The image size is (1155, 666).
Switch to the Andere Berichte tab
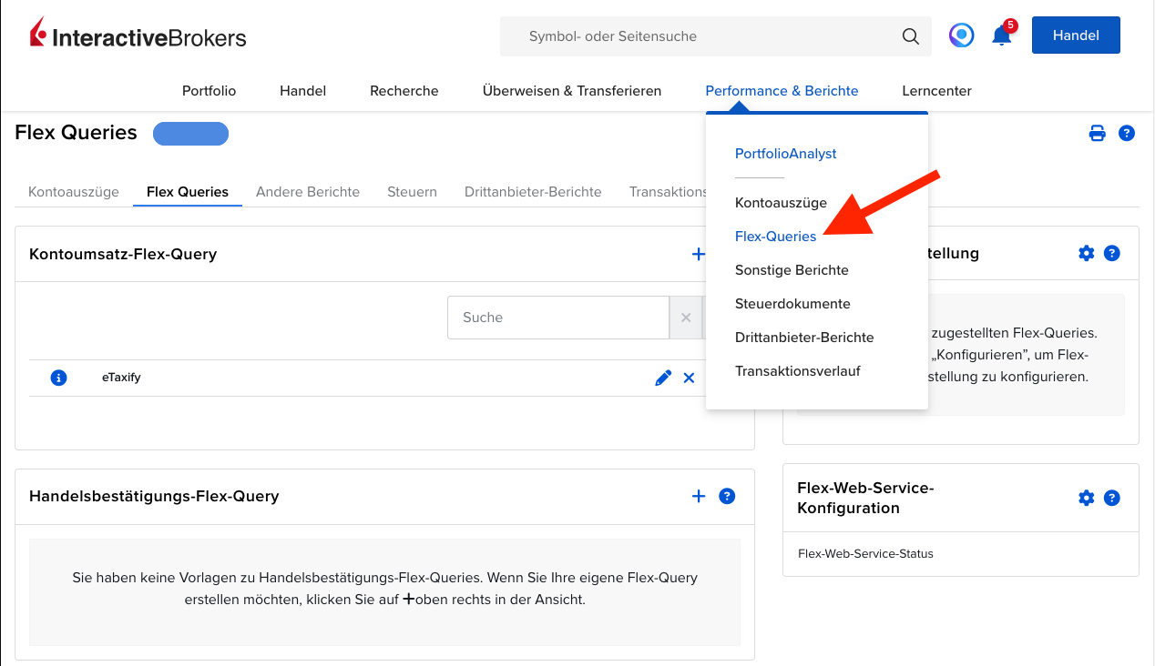tap(308, 192)
